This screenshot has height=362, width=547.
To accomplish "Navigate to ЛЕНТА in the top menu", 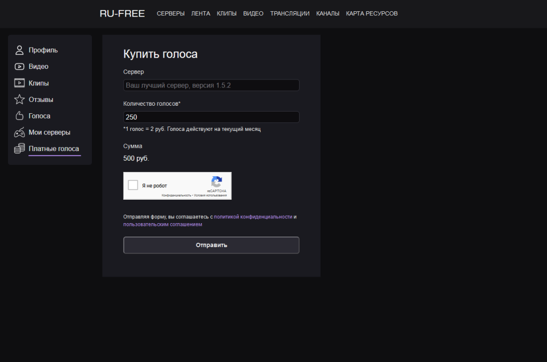I will point(200,13).
